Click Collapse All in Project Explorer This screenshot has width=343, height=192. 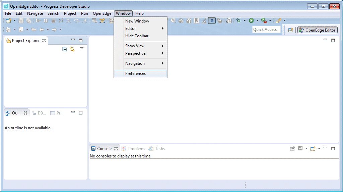click(64, 49)
